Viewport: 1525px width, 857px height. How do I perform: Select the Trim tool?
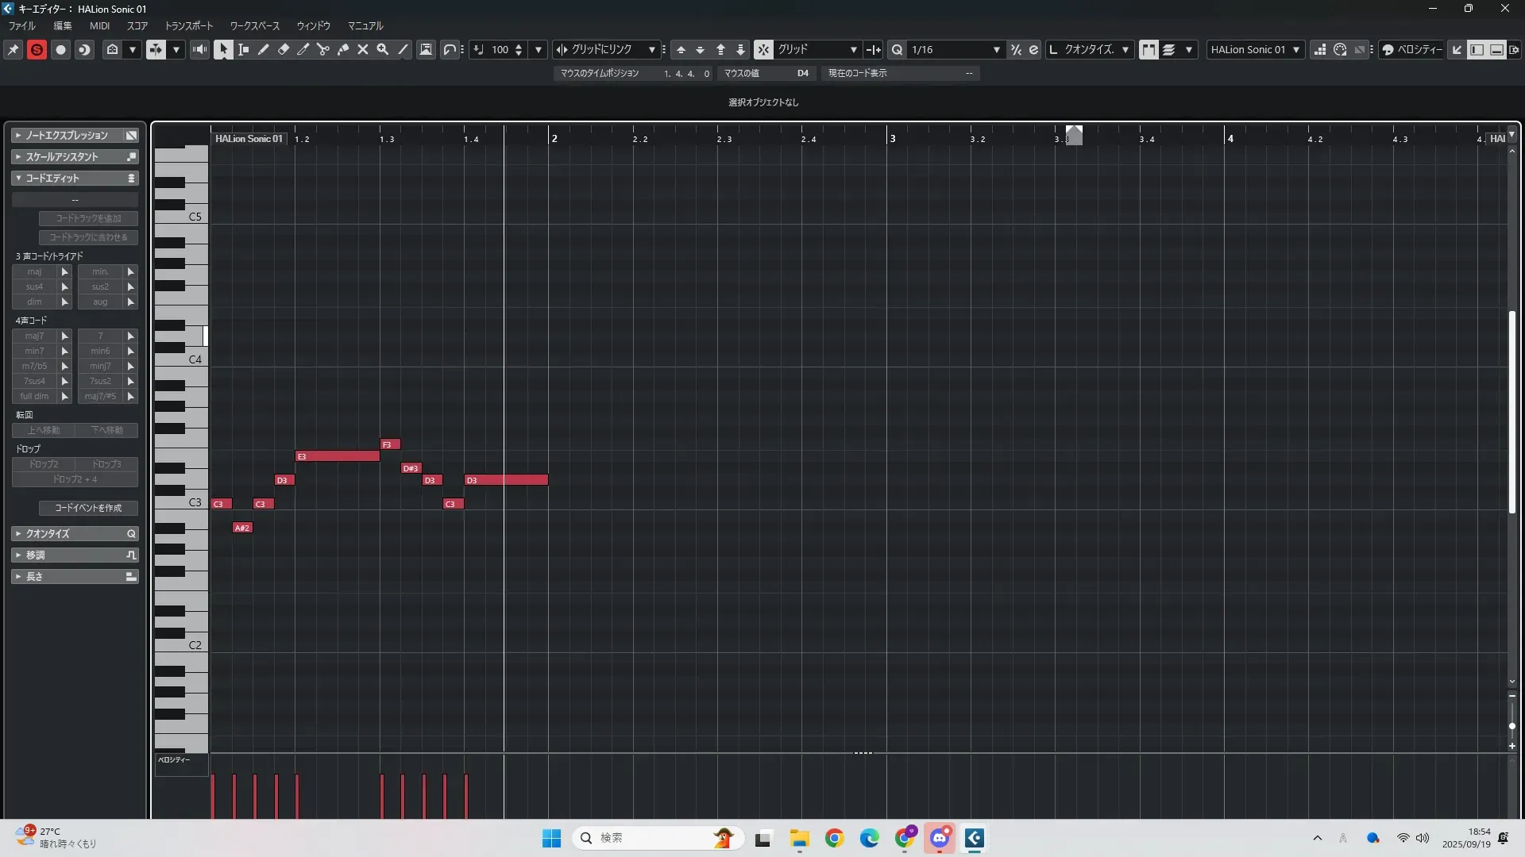(303, 49)
